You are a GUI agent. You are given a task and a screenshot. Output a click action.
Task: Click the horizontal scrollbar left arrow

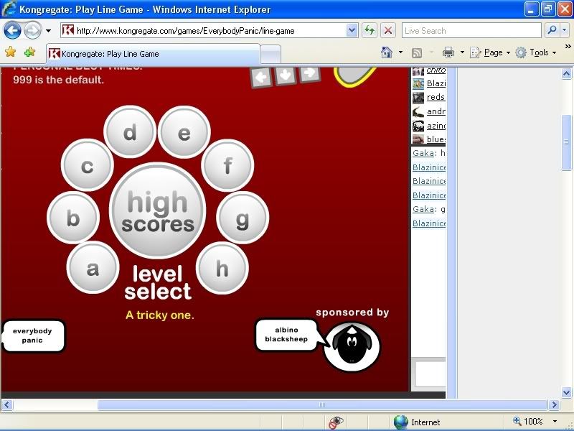[7, 404]
